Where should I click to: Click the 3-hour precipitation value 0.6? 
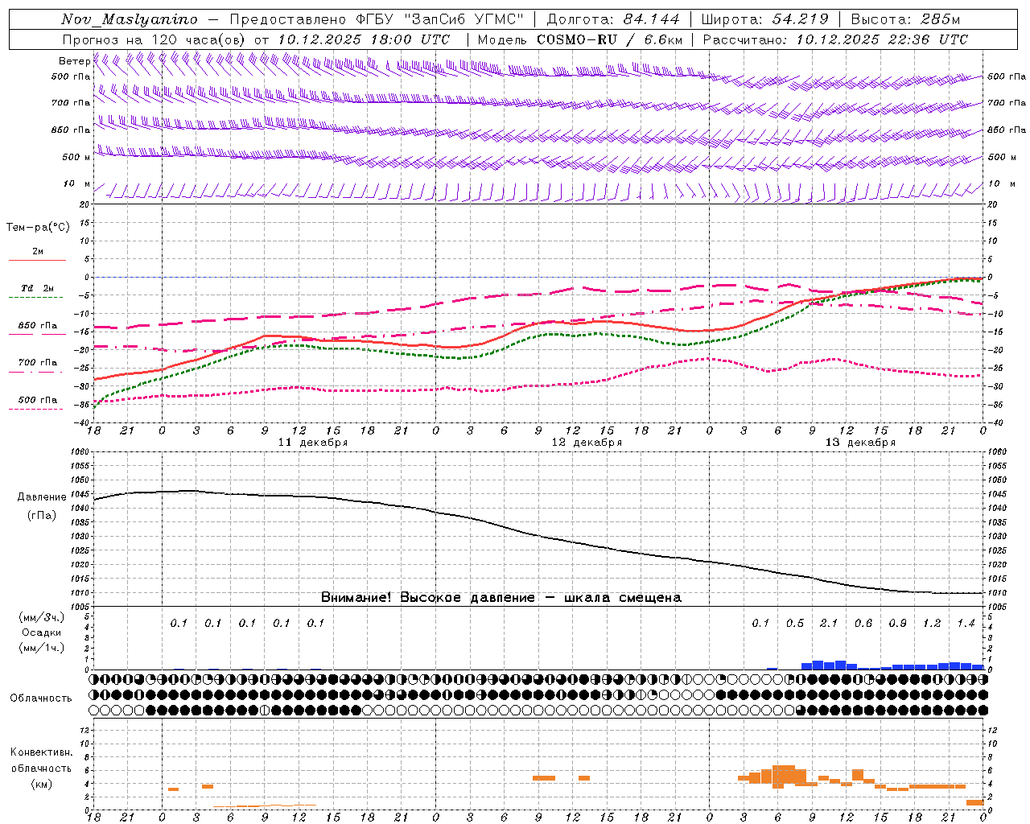863,624
